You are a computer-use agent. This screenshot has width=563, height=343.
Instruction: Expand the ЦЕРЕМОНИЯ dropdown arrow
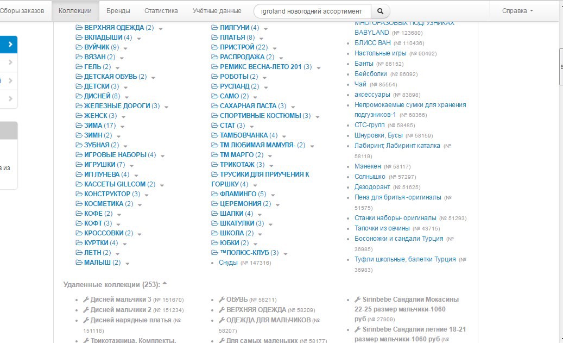277,205
